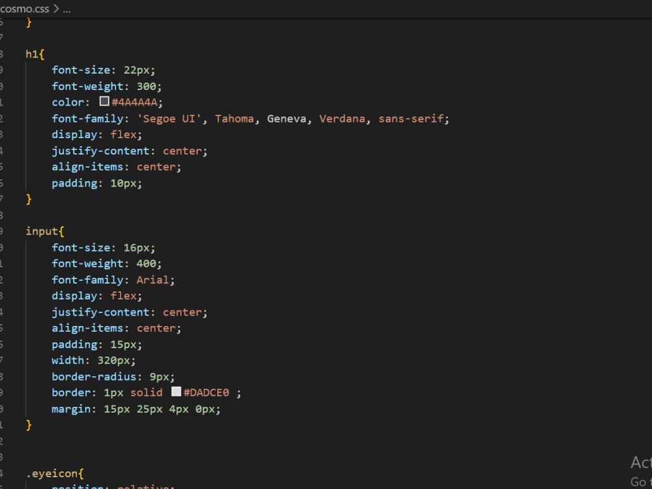The image size is (652, 489).
Task: Click the 'Segoe UI' font name
Action: click(x=170, y=119)
